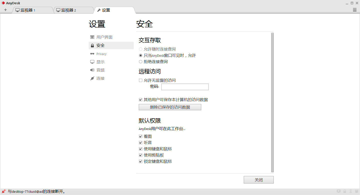The width and height of the screenshot is (360, 195).
Task: Click the plus icon to add new session
Action: coord(5,10)
